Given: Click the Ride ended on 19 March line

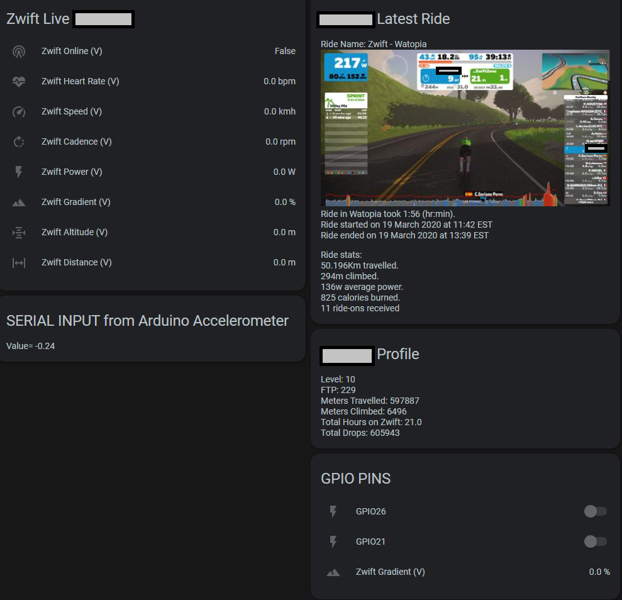Looking at the screenshot, I should click(404, 235).
